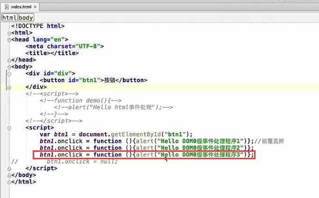Click the "Hello DOM0级事件处理程序2" string

200,148
